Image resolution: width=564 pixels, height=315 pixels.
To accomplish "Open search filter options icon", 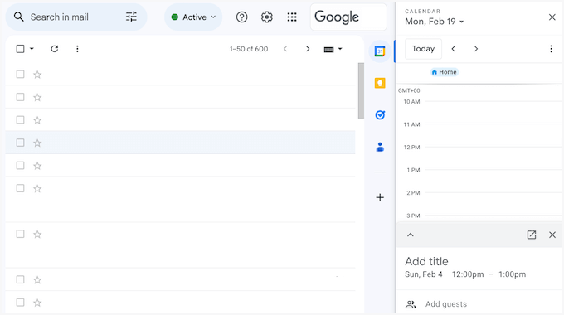I will click(131, 17).
